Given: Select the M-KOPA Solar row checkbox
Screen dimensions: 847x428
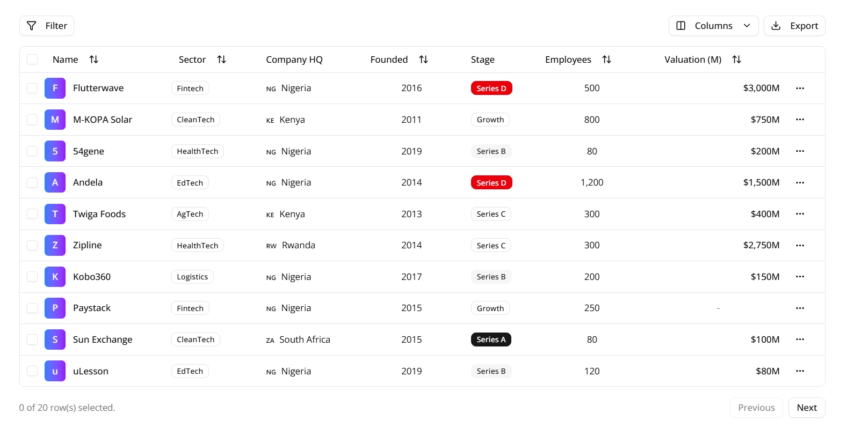Looking at the screenshot, I should coord(32,120).
